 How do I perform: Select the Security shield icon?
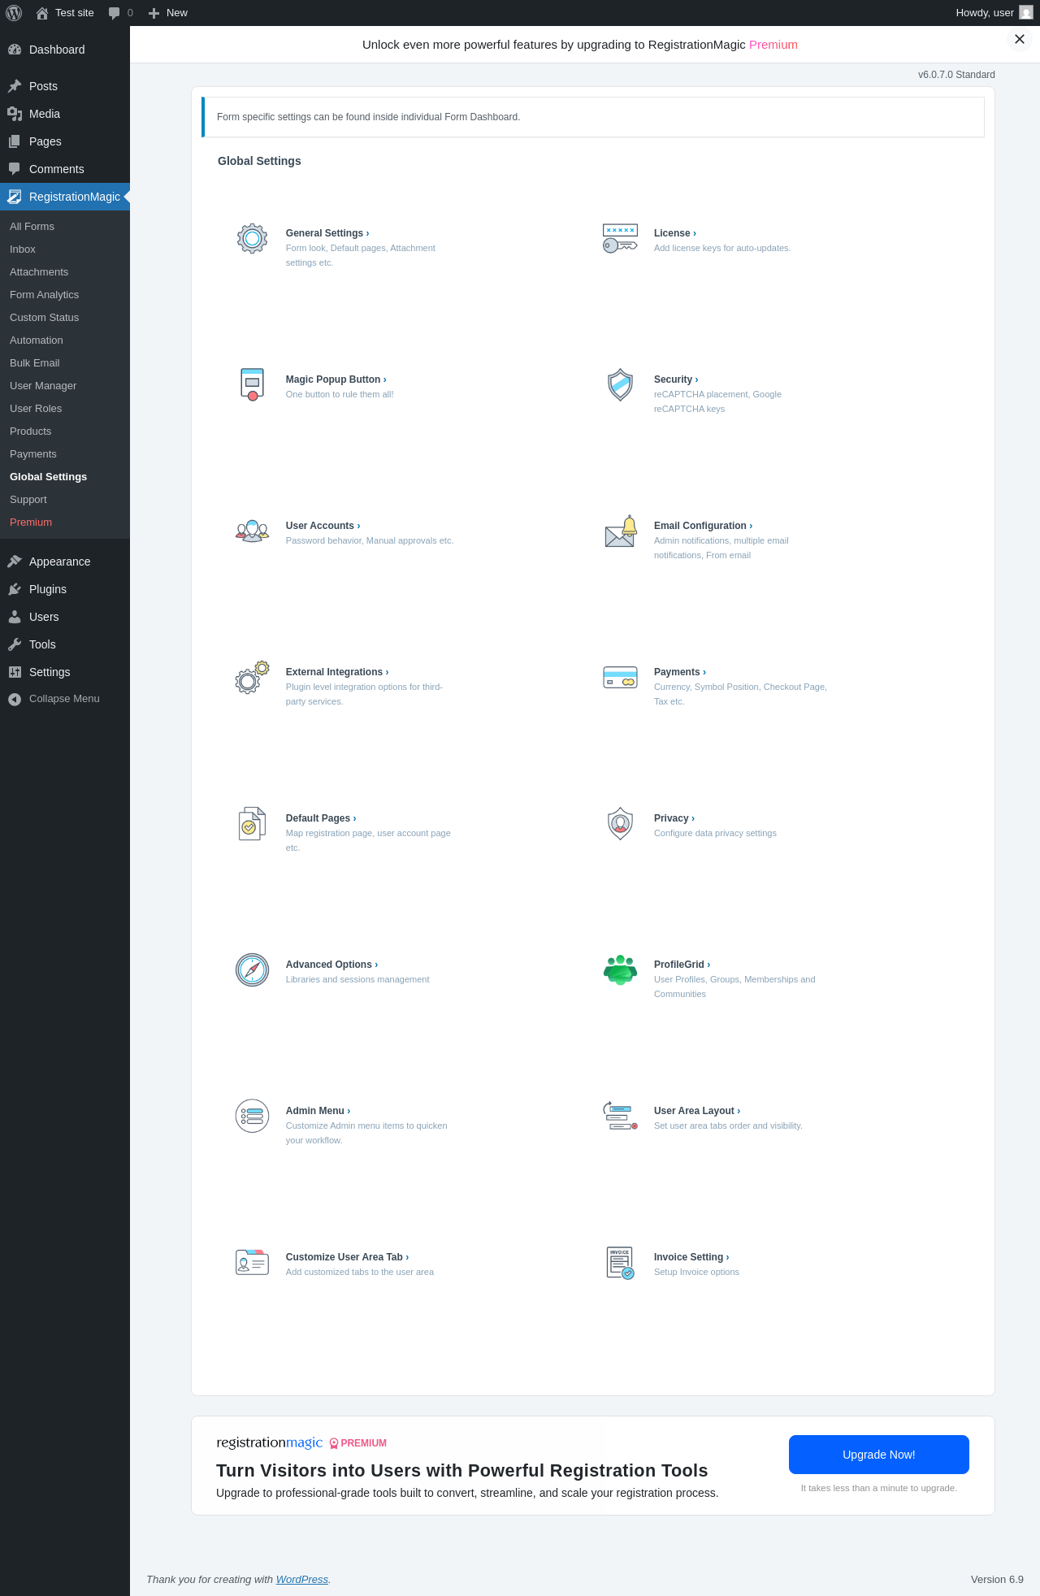click(x=620, y=384)
